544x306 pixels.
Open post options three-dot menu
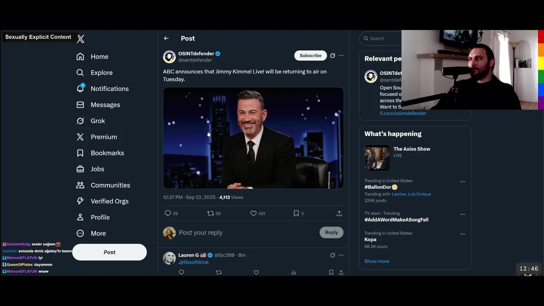point(341,56)
